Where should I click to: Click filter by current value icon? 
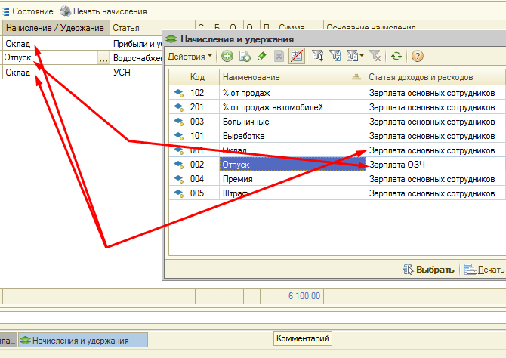pos(318,57)
